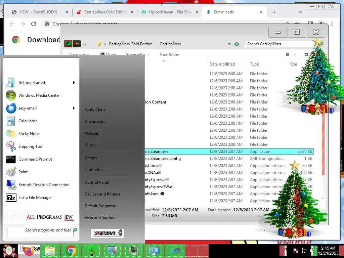Open Documents from Start menu
Image resolution: width=344 pixels, height=258 pixels.
click(95, 122)
